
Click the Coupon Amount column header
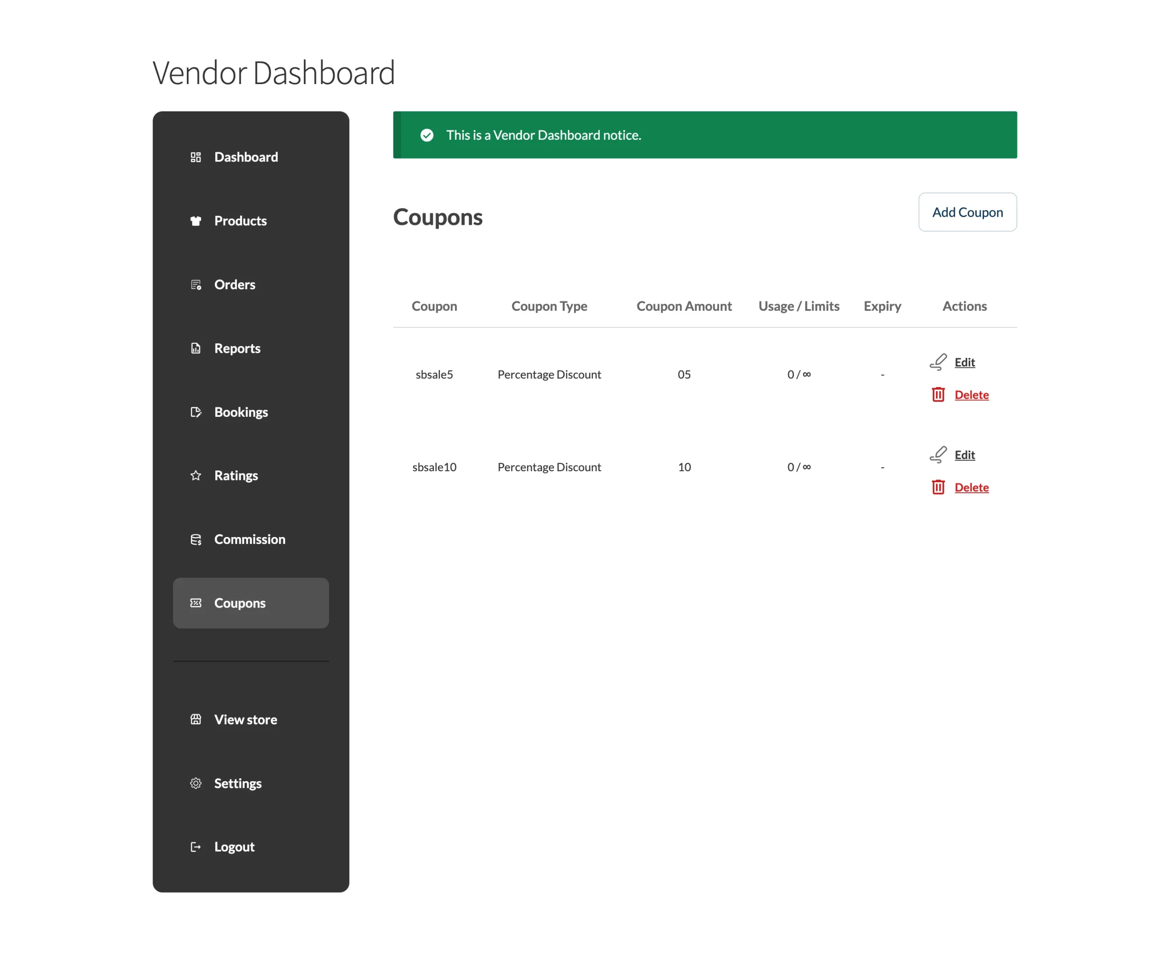(x=684, y=306)
